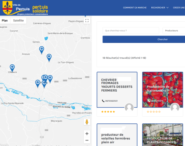
Task: Open the CHEVRIER FROMAGES YAOURTS listing
Action: (x=117, y=85)
